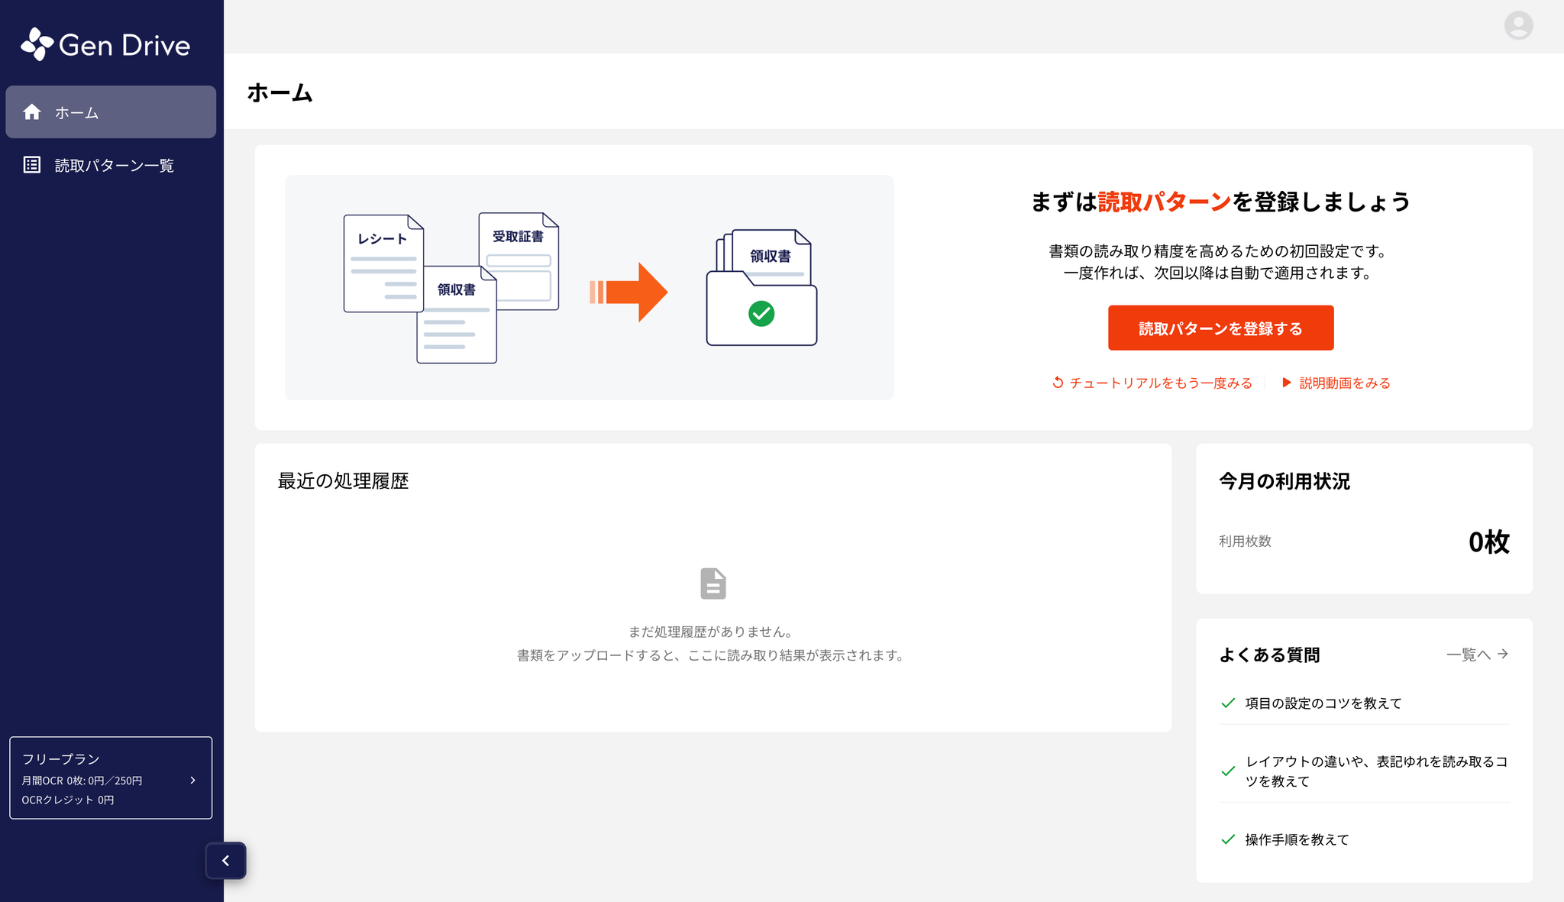Click the Gen Drive logo
The image size is (1564, 902).
tap(105, 45)
